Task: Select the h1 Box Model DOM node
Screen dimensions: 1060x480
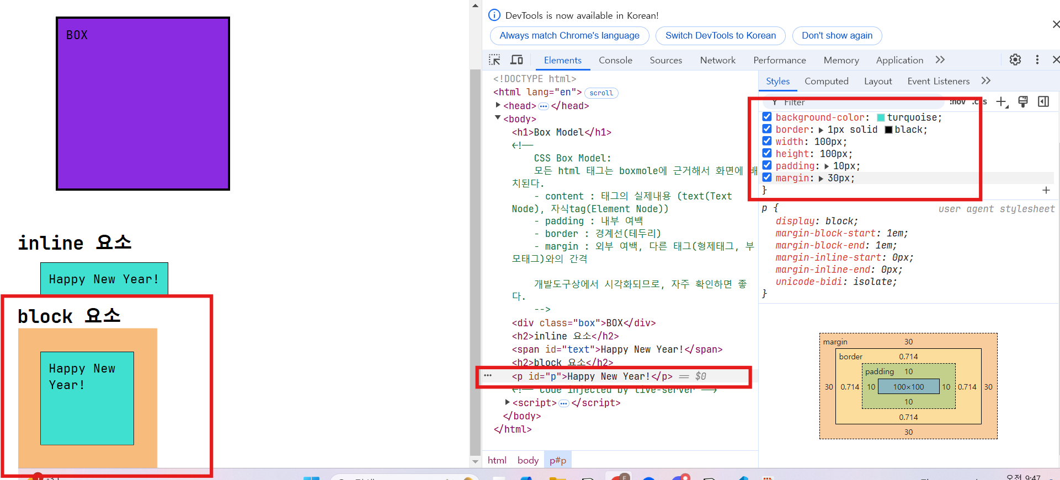Action: pyautogui.click(x=562, y=132)
